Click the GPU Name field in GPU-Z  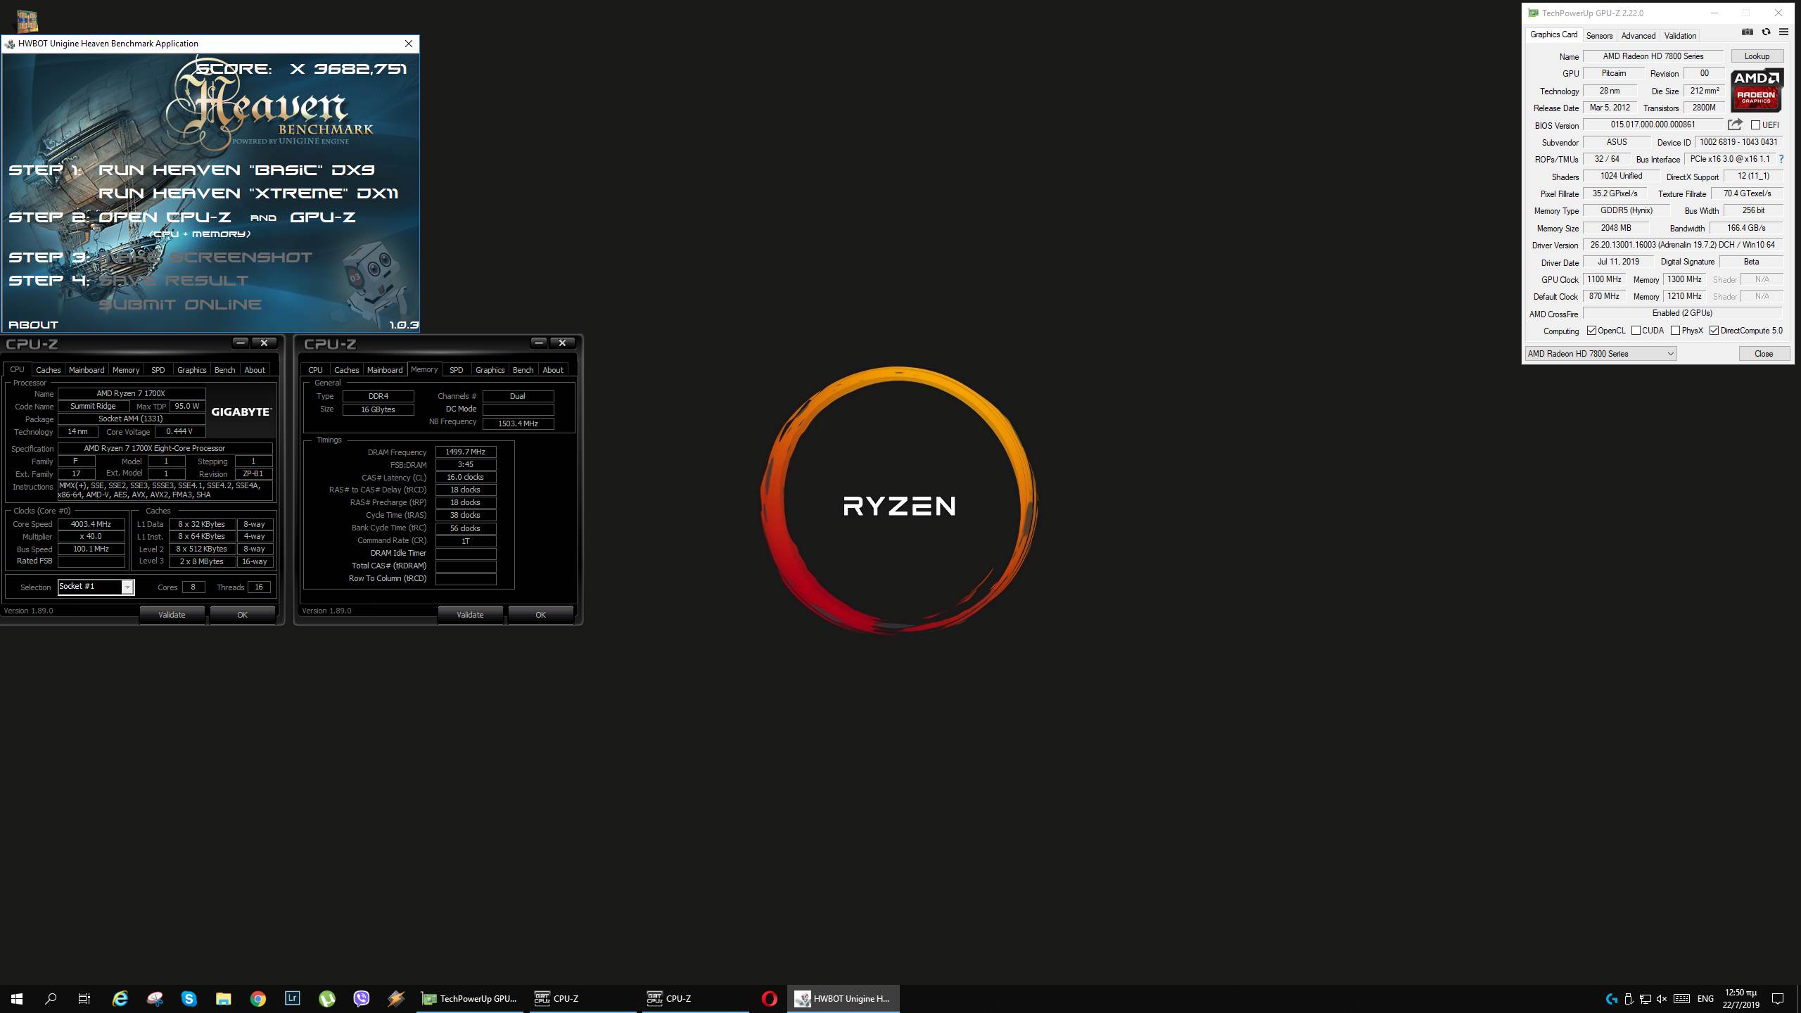pos(1653,56)
